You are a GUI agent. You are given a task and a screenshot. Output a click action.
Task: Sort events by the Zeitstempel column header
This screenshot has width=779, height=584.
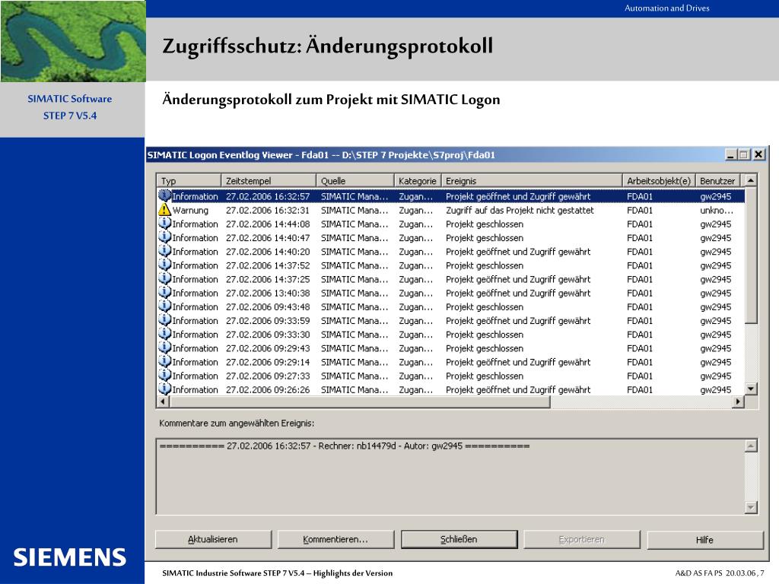point(269,181)
